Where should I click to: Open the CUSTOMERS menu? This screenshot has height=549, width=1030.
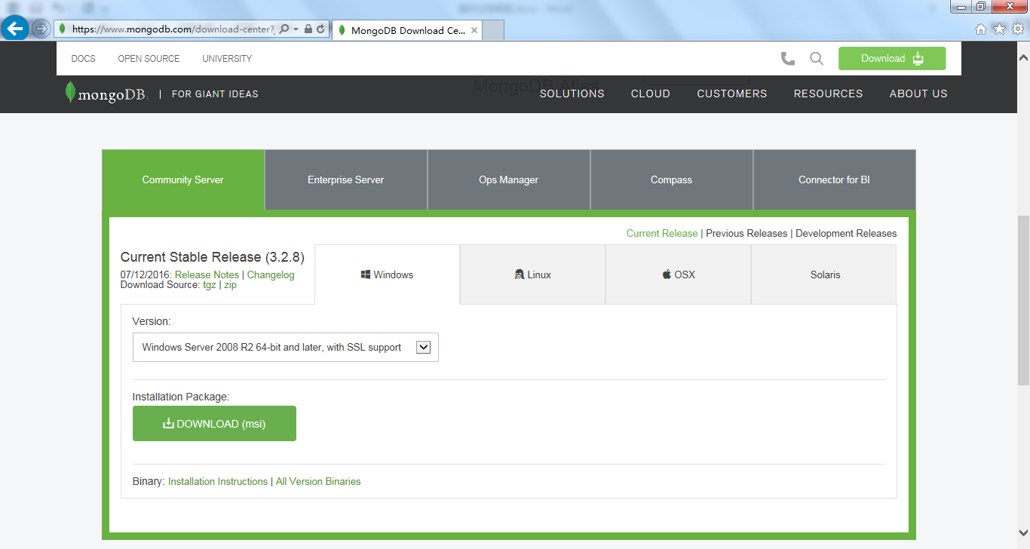(x=732, y=94)
